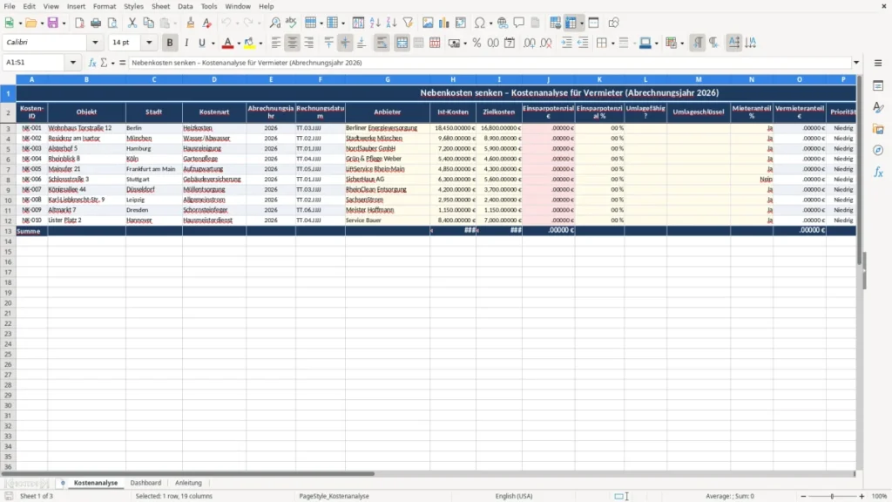Toggle Italic formatting
The width and height of the screenshot is (892, 502).
click(186, 43)
